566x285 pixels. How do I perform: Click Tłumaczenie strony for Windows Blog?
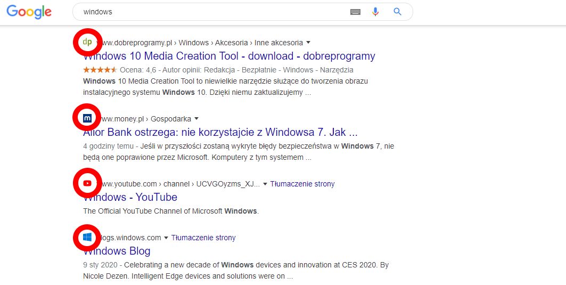[203, 238]
